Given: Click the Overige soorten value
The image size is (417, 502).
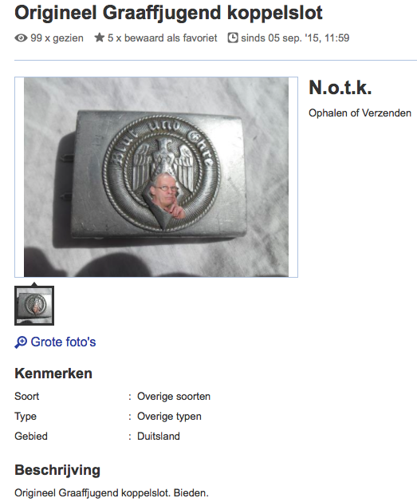Looking at the screenshot, I should click(x=174, y=397).
